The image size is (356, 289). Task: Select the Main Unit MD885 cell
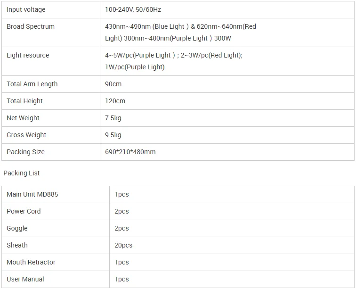[32, 194]
